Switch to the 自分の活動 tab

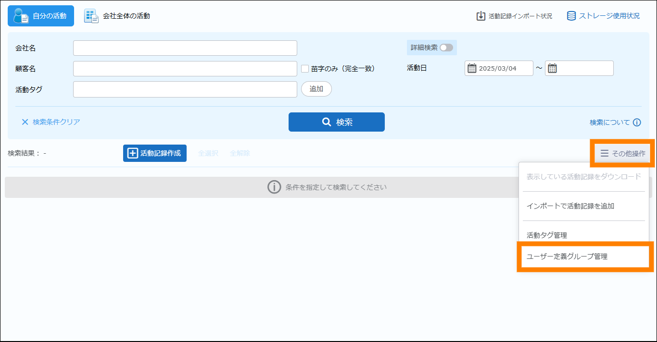coord(41,16)
